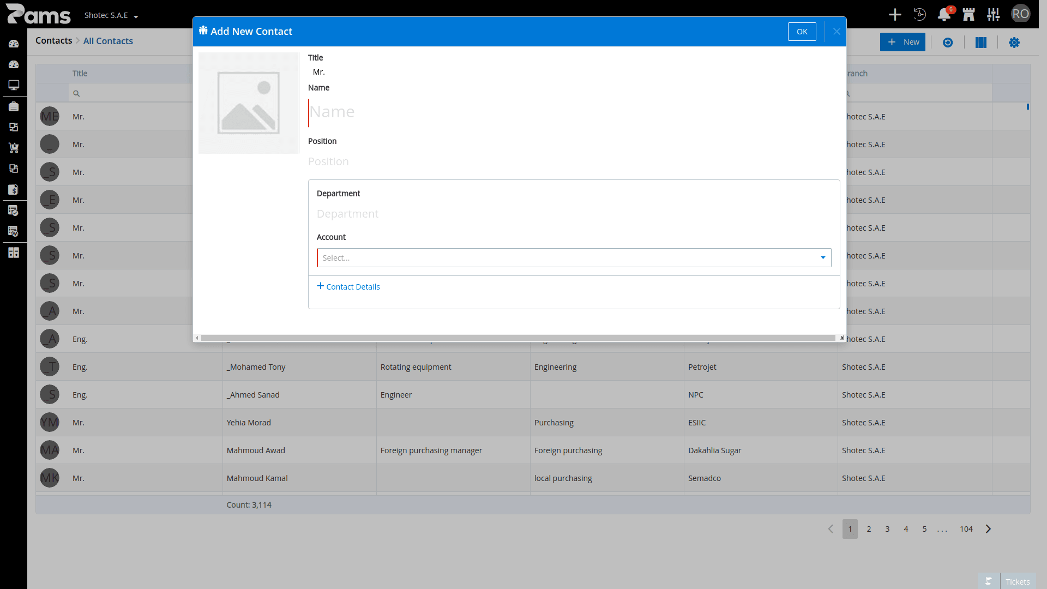Click the next page chevron
Viewport: 1047px width, 589px height.
coord(988,529)
